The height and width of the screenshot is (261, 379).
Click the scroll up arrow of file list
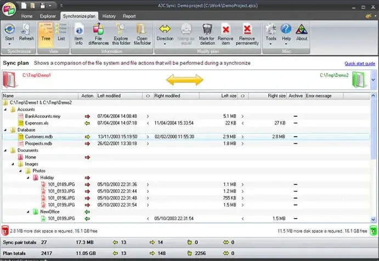tap(373, 96)
